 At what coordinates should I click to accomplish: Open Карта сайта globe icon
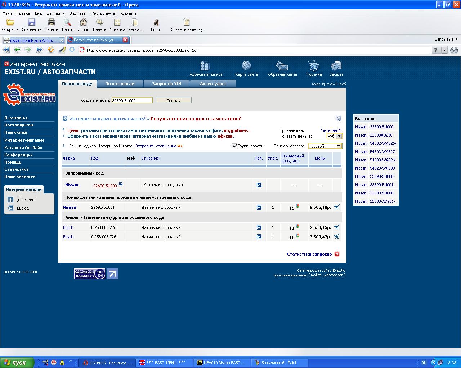pos(246,66)
